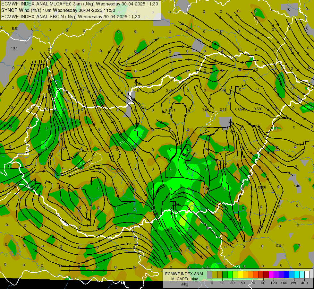Click the MLCAPE0-3km legend label

pyautogui.click(x=184, y=279)
